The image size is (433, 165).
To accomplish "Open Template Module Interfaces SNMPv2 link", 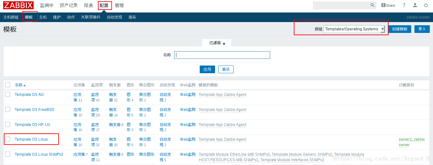I will click(292, 160).
